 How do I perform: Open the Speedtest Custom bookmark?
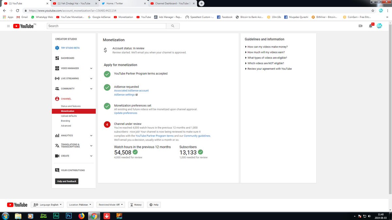point(200,17)
